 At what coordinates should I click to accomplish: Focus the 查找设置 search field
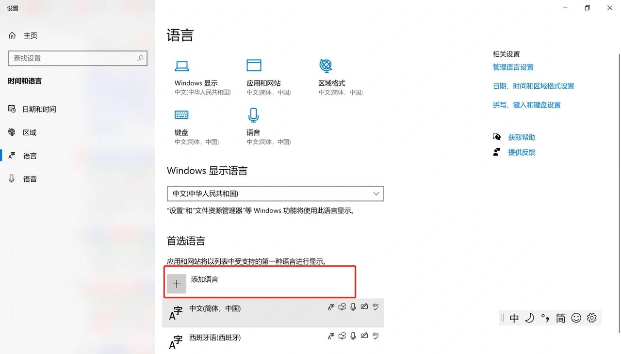pyautogui.click(x=78, y=58)
